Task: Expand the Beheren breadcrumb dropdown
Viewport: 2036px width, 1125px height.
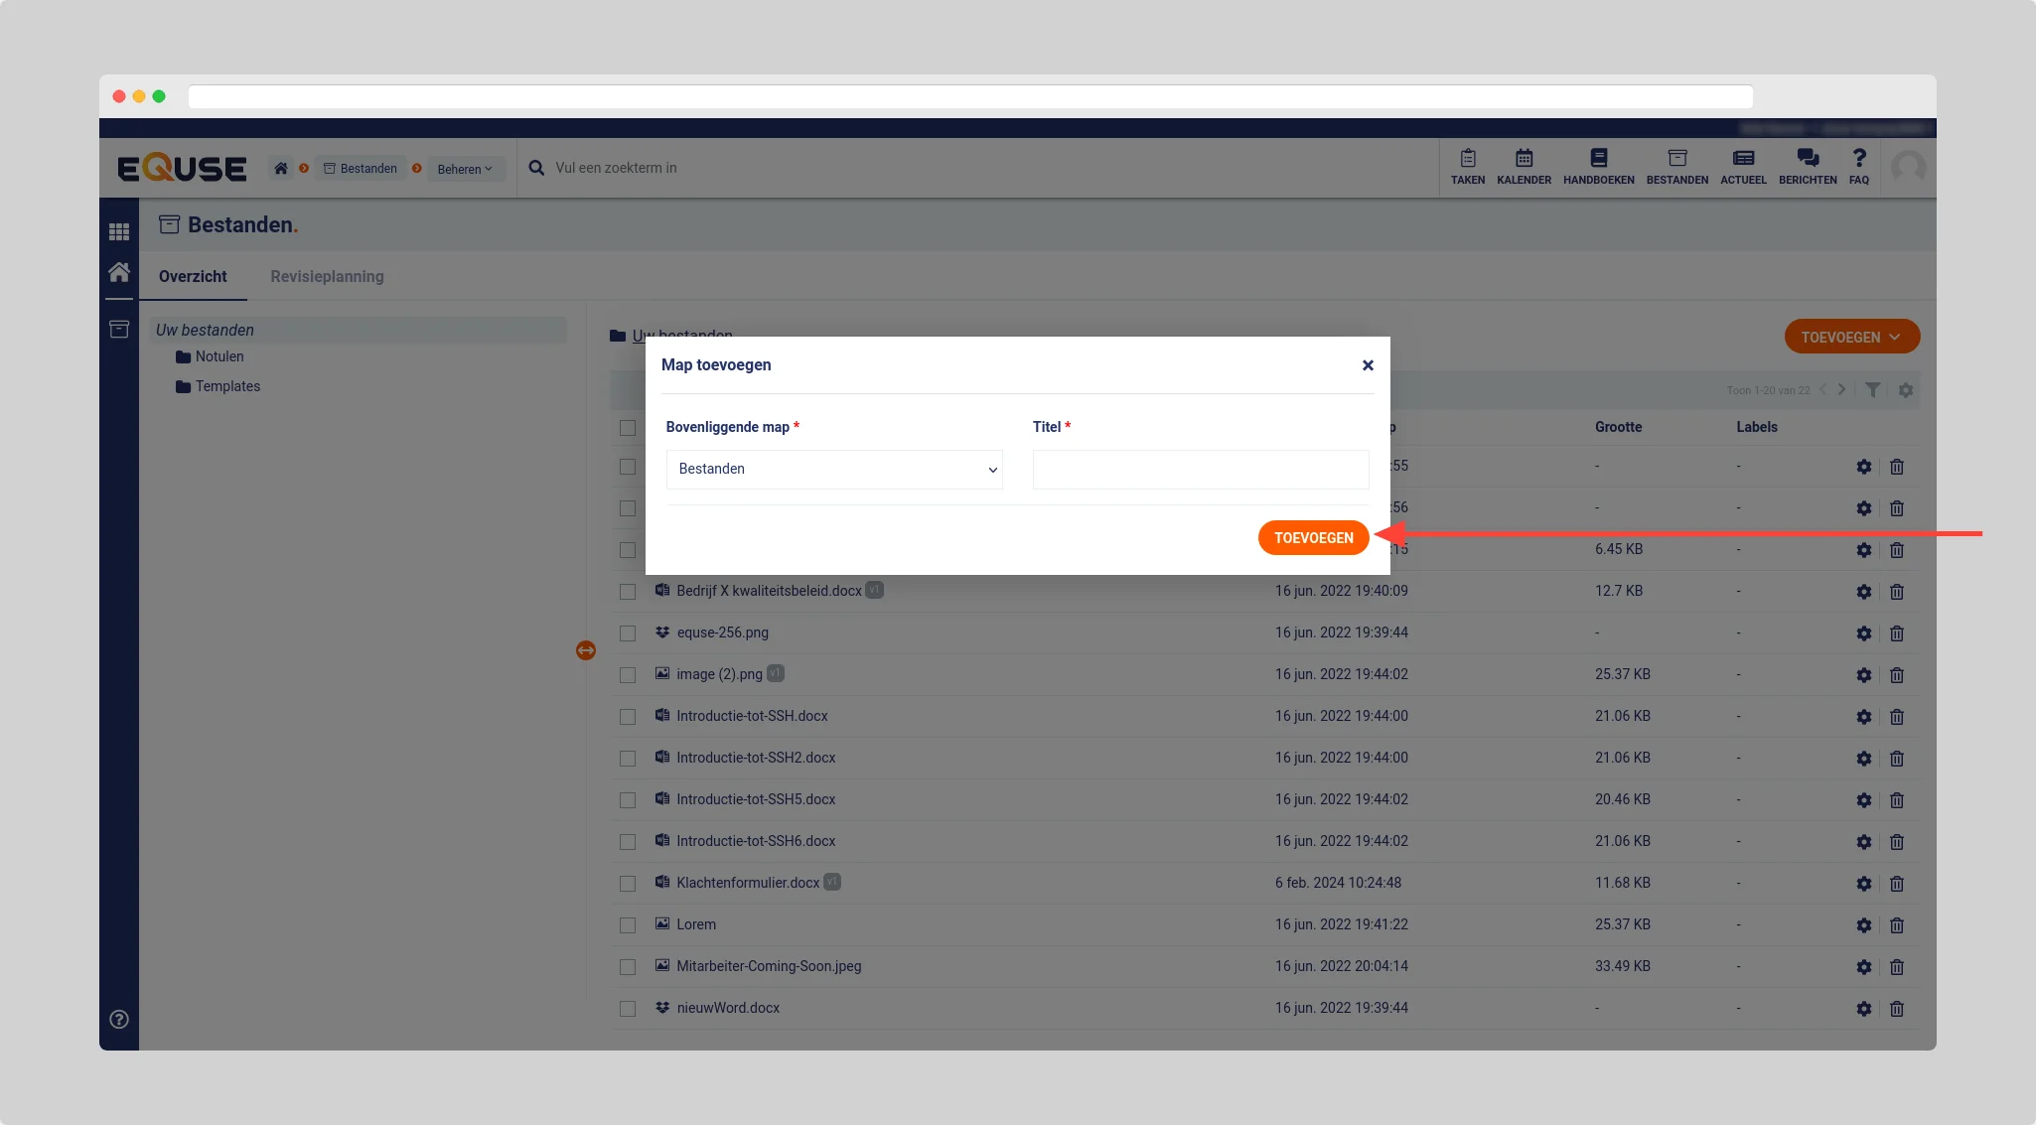Action: (x=465, y=169)
